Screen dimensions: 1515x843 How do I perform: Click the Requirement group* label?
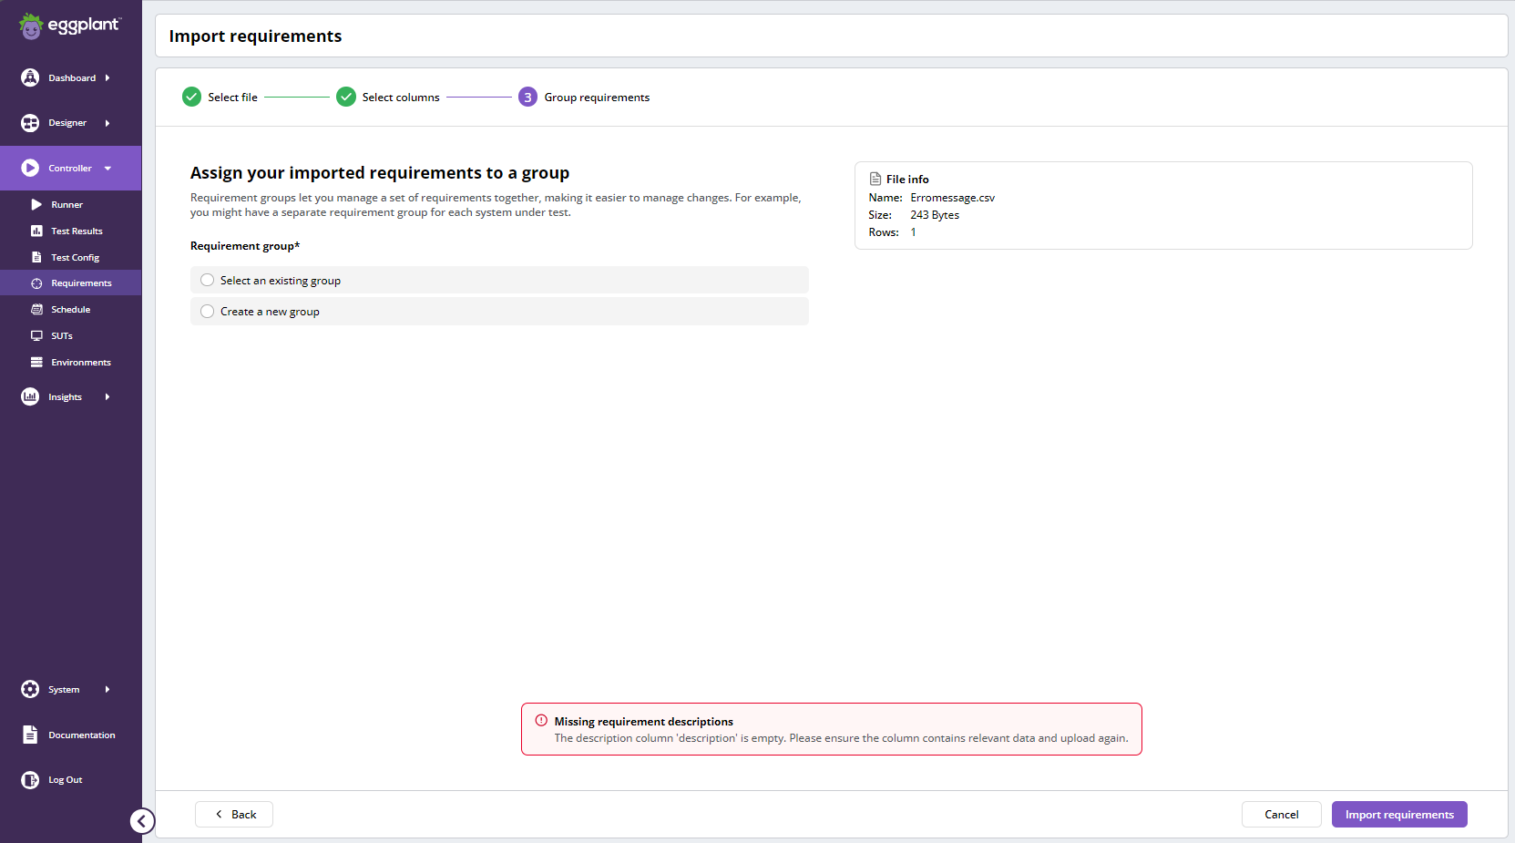click(x=245, y=246)
